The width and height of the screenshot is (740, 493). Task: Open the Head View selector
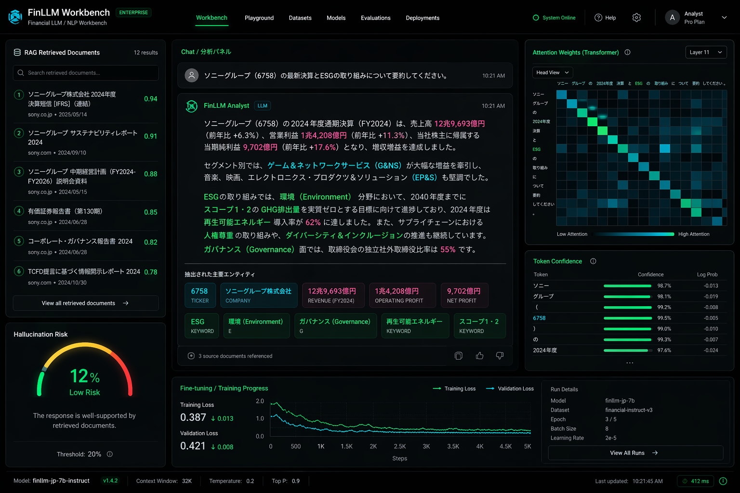pyautogui.click(x=552, y=72)
